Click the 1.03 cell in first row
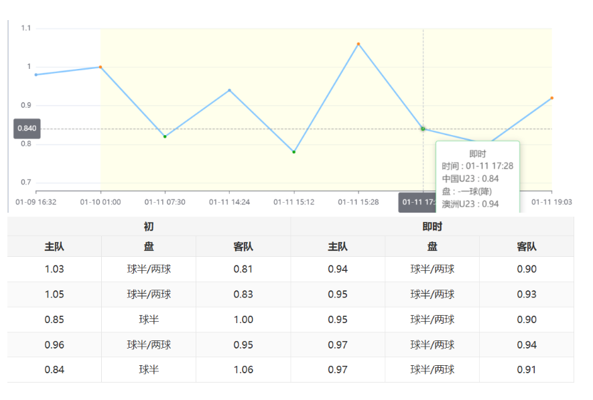Viewport: 593px width, 400px height. [x=54, y=270]
